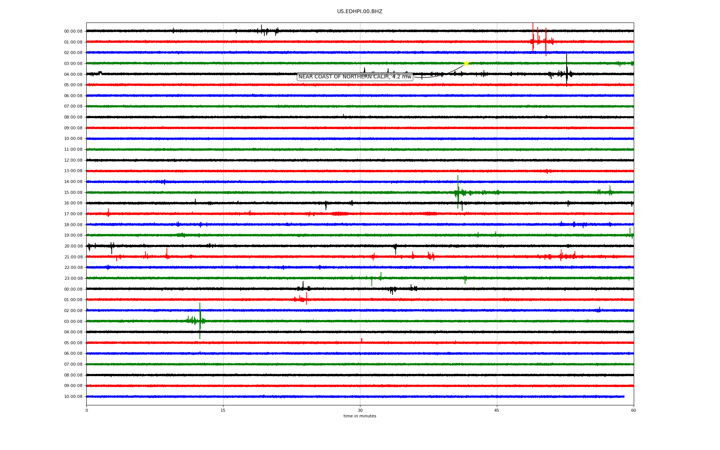Click the 03:00:08 label of the star-marked trace
This screenshot has height=450, width=720.
click(x=73, y=64)
